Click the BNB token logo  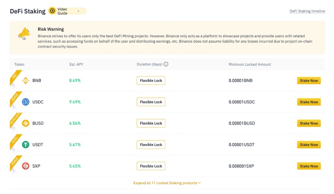point(25,81)
